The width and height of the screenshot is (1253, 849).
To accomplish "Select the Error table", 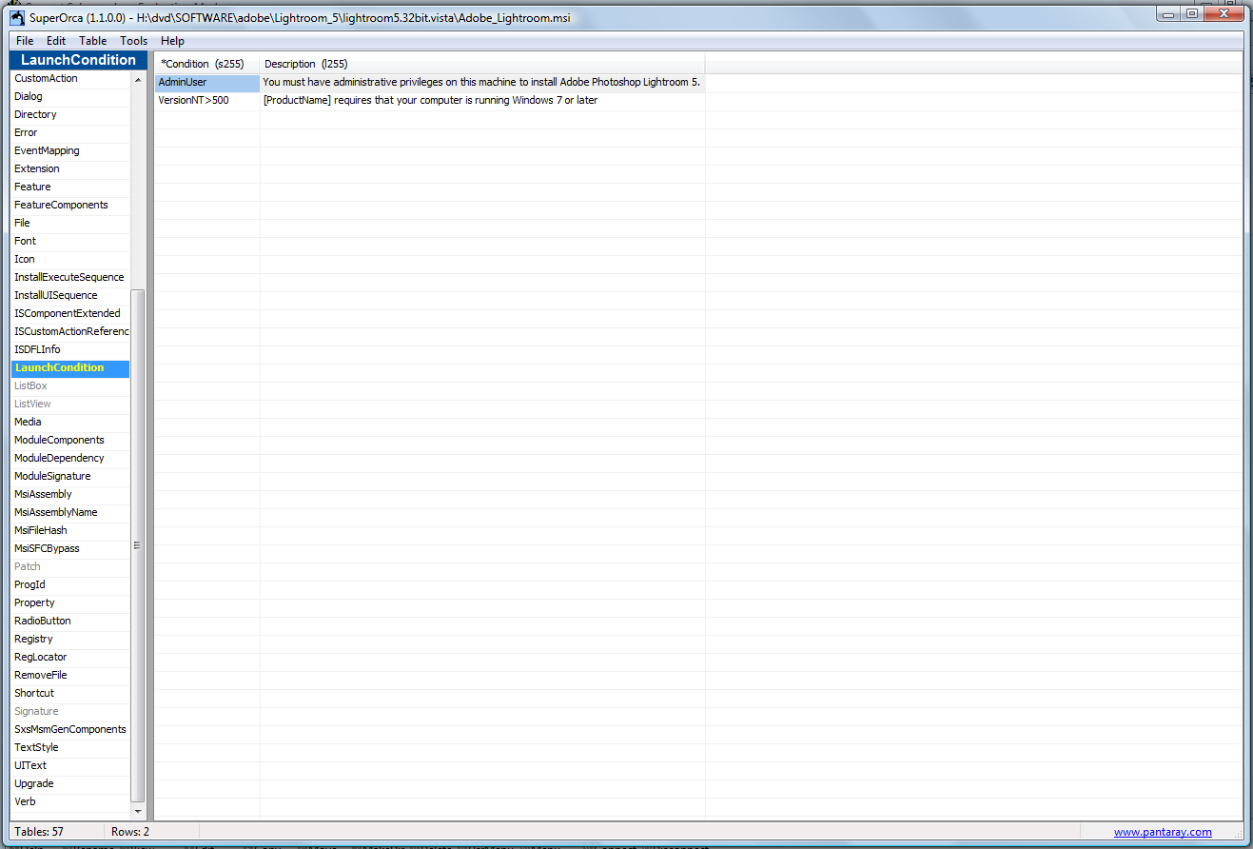I will (x=70, y=132).
